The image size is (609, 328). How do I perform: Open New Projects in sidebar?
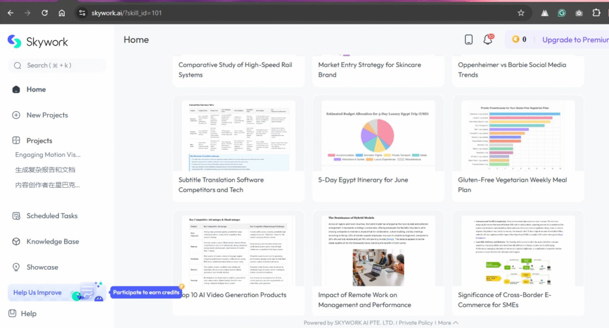(47, 115)
